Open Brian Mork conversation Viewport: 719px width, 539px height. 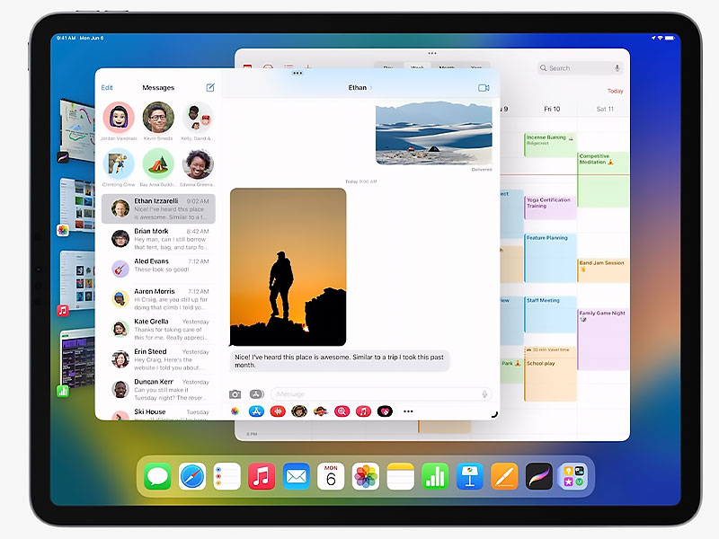(158, 239)
